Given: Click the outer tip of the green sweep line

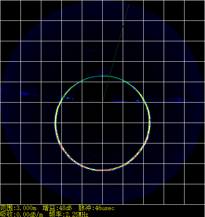Looking at the screenshot, I should click(x=129, y=4).
